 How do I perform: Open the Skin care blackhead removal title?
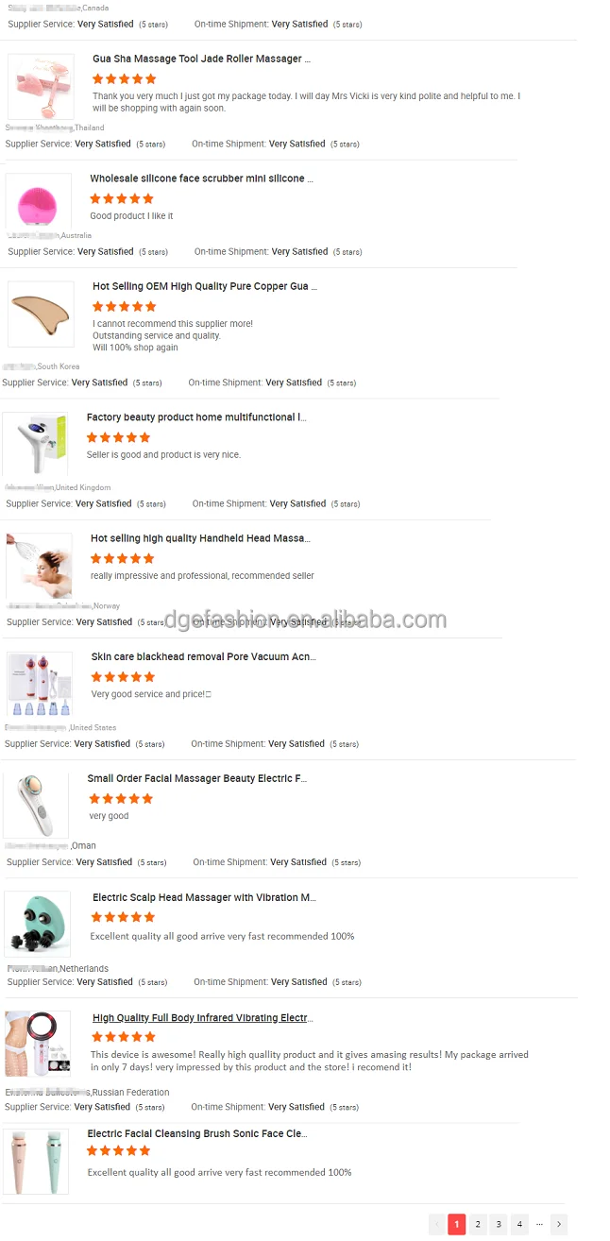pyautogui.click(x=204, y=656)
